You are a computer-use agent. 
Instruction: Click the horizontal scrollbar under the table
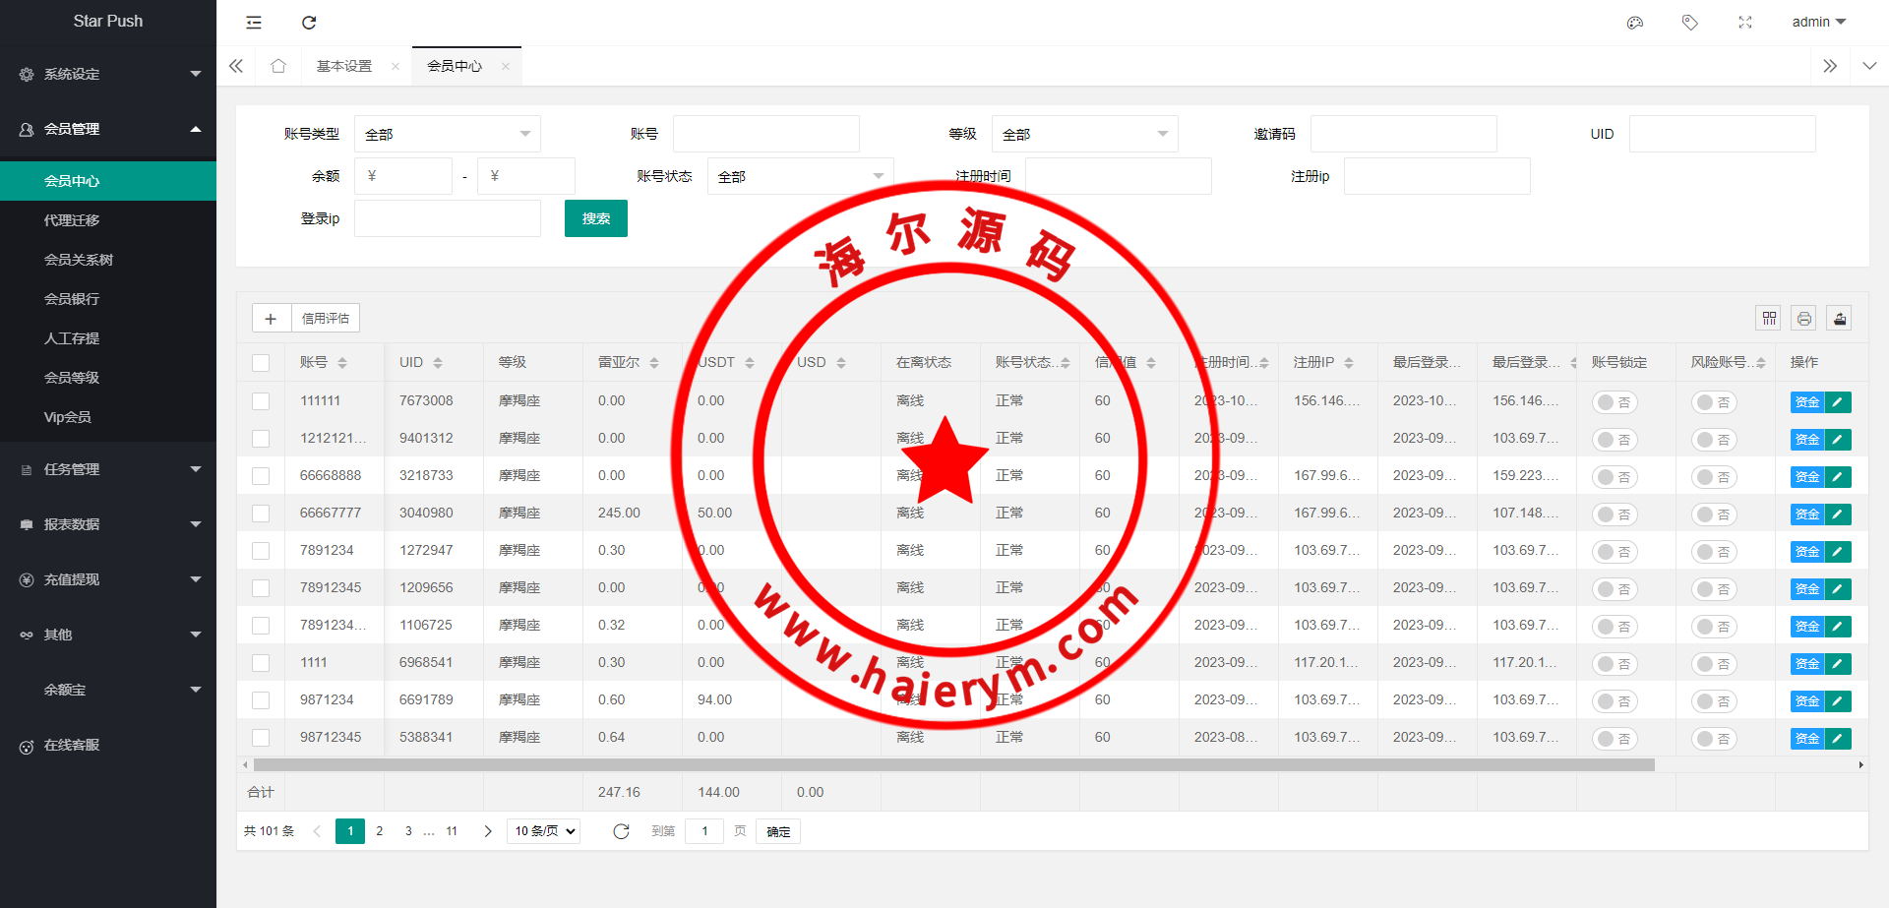952,764
